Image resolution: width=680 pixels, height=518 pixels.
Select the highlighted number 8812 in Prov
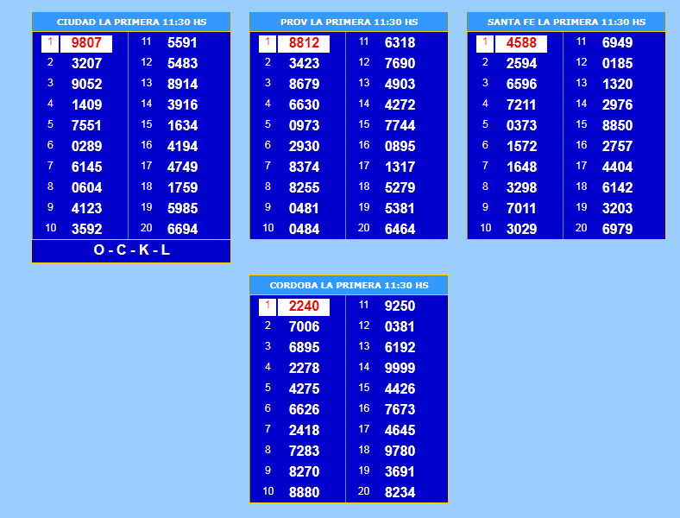(304, 43)
